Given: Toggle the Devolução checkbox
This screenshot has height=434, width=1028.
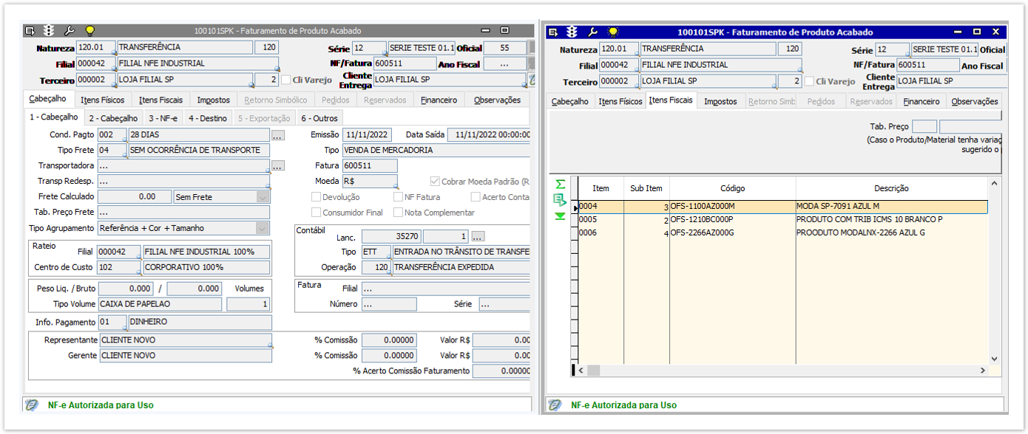Looking at the screenshot, I should pos(317,197).
